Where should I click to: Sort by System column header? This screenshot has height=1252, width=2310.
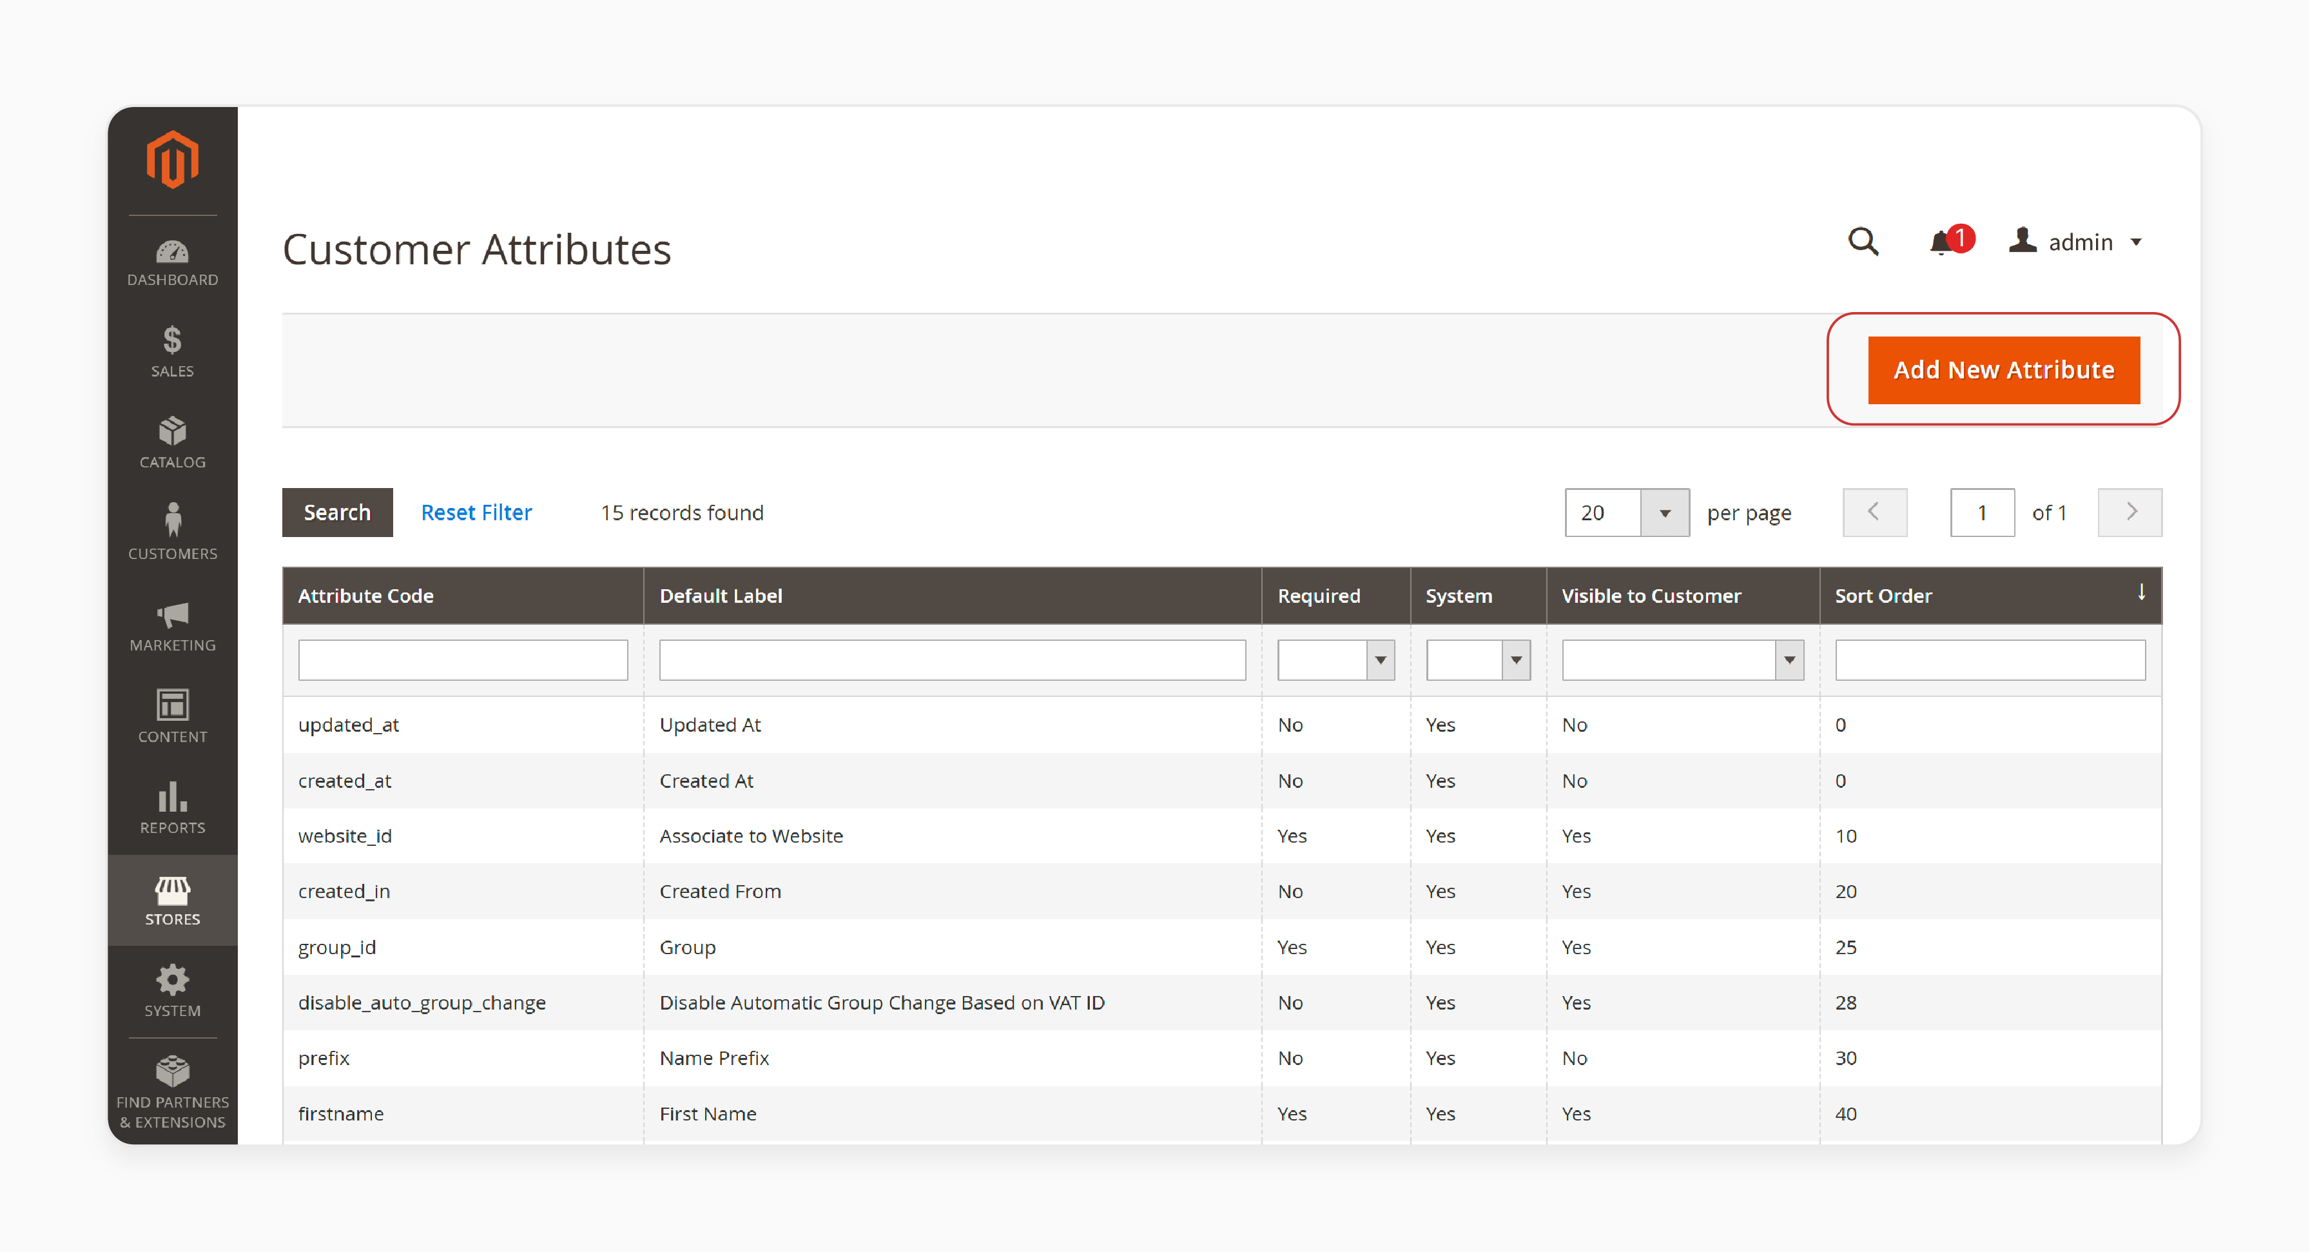[1478, 596]
